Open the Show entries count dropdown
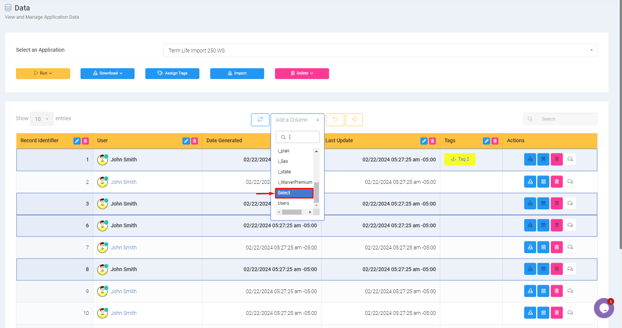Screen dimensions: 622x328 42,119
